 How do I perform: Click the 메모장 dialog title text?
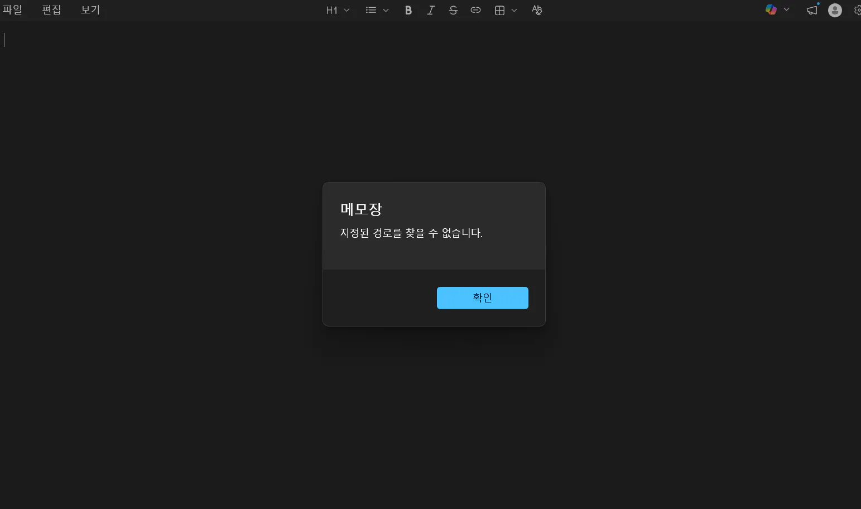pyautogui.click(x=362, y=209)
